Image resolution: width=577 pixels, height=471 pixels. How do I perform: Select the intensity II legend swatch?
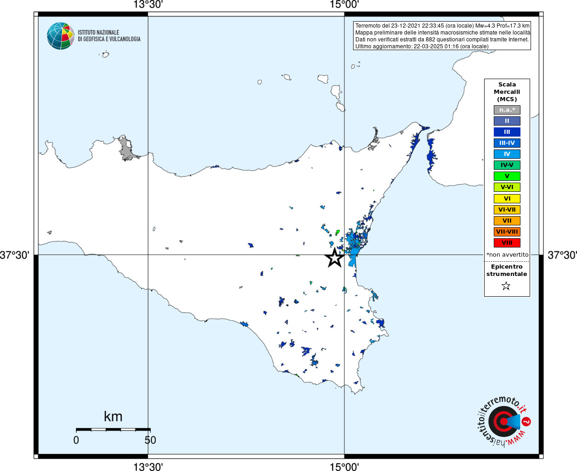tap(507, 121)
